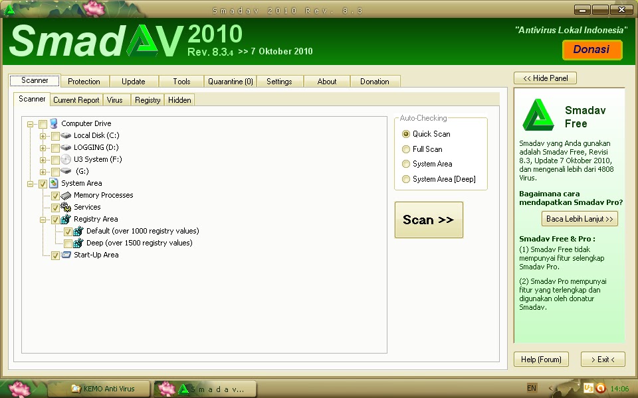Select the System Area [Deep] radio button
The height and width of the screenshot is (398, 638).
coord(405,179)
